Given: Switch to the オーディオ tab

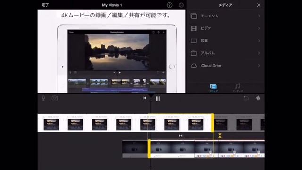Looking at the screenshot, I should click(238, 88).
